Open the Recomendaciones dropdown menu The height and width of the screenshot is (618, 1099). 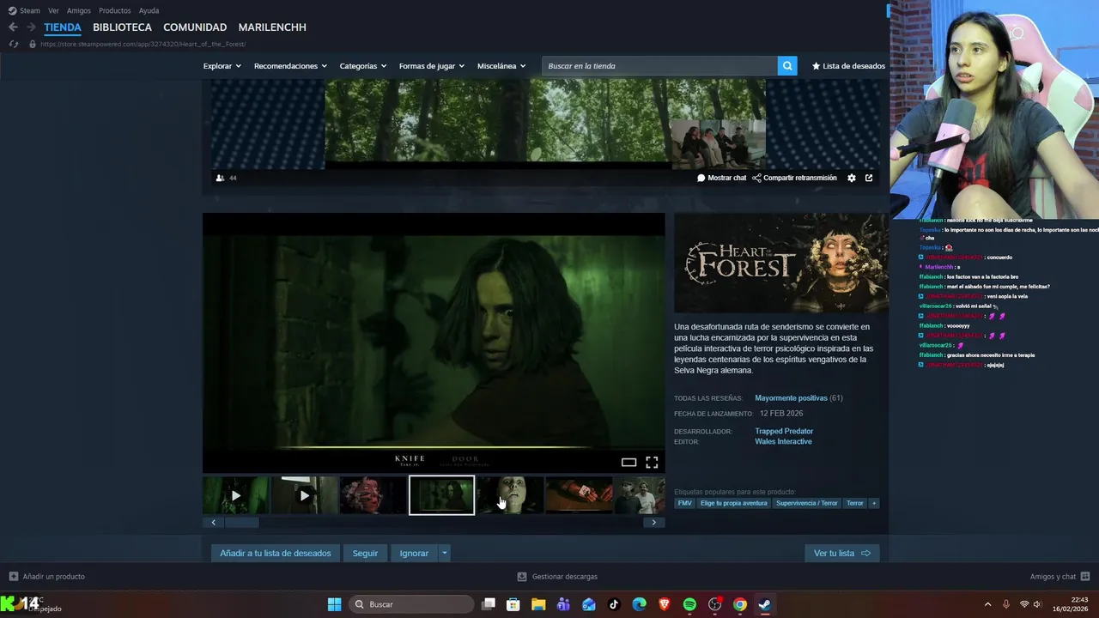click(x=290, y=66)
